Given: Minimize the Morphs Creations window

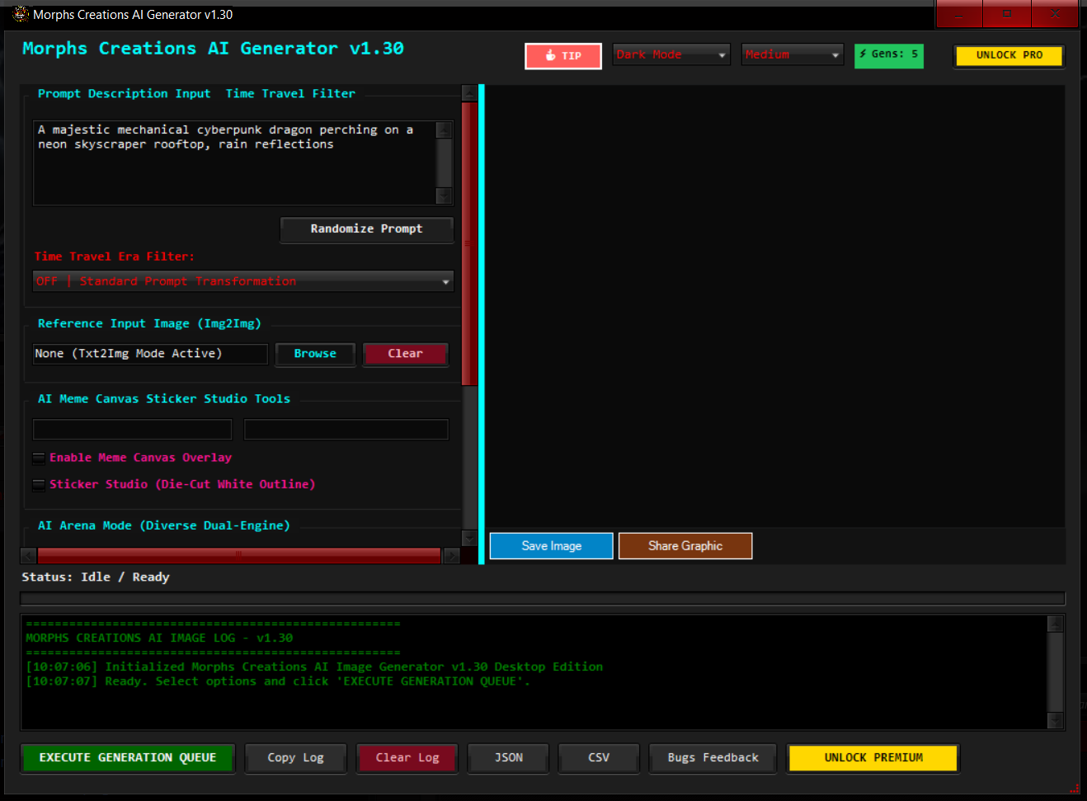Looking at the screenshot, I should [x=958, y=14].
